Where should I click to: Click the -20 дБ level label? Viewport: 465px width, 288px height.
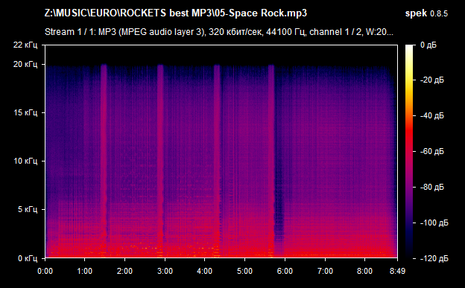[x=431, y=80]
